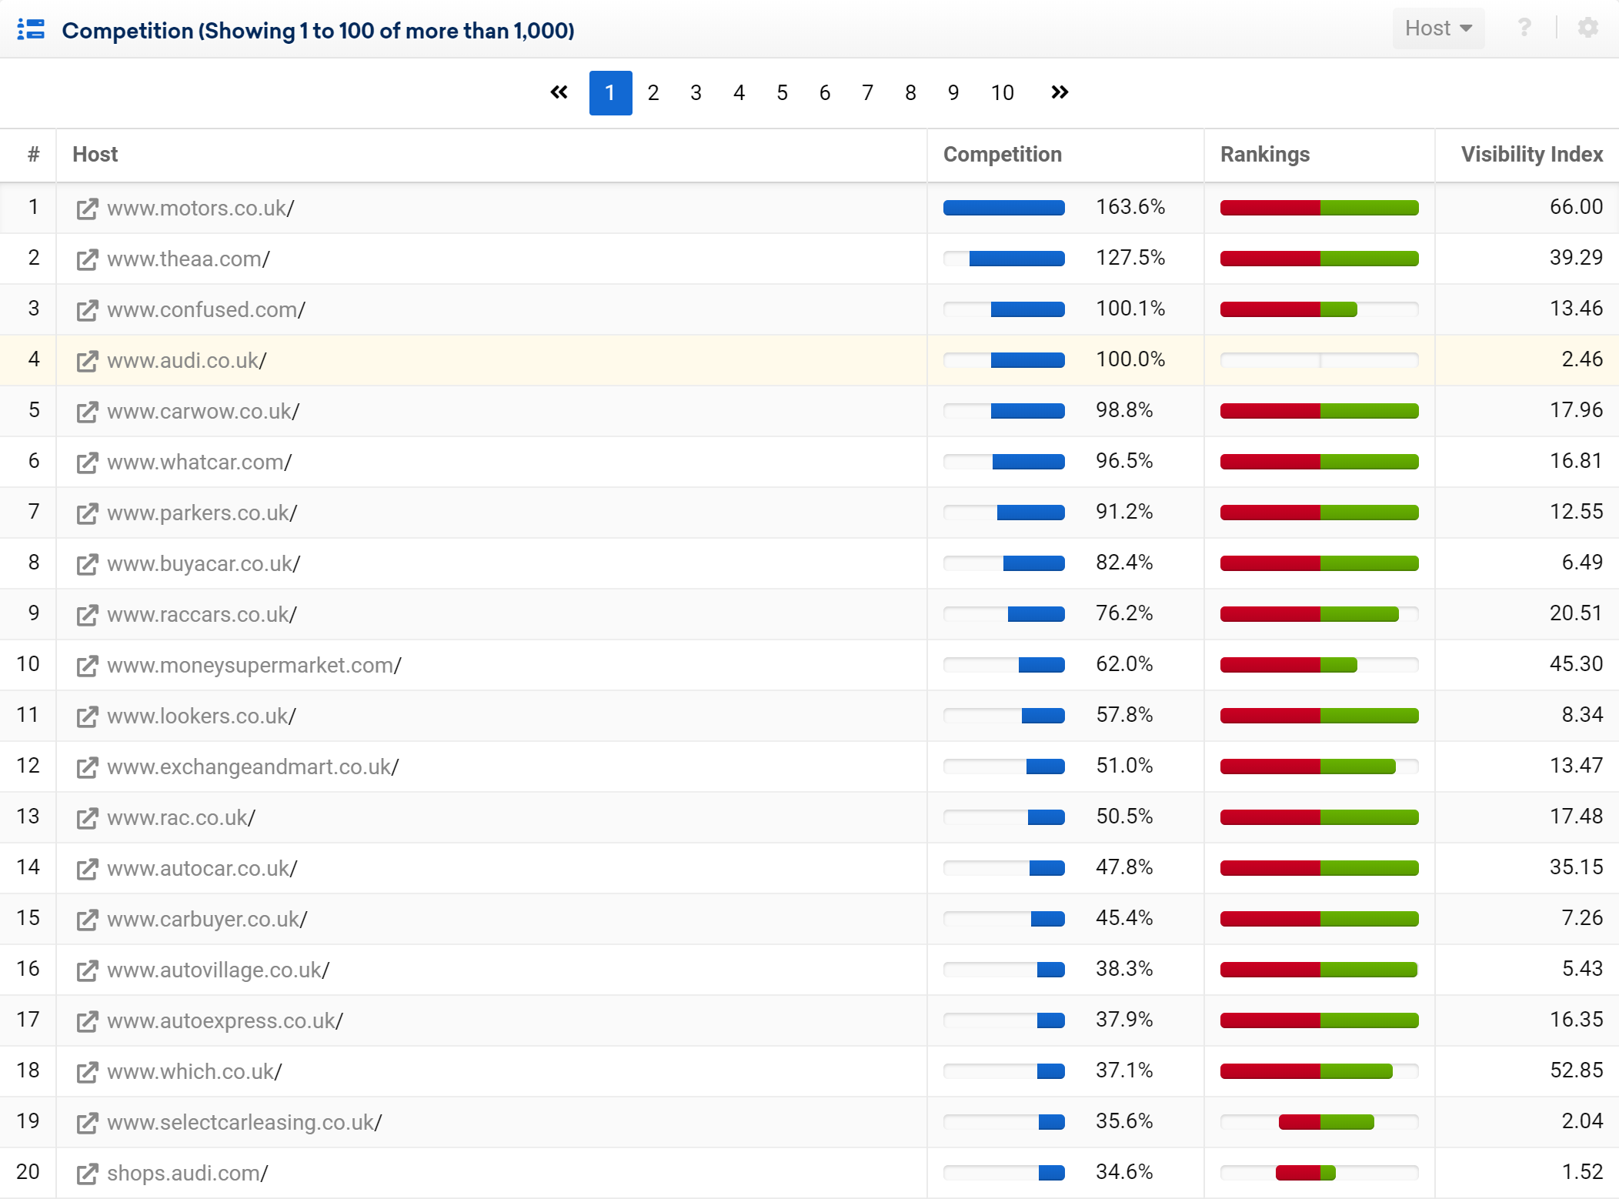Sort by the Rankings column header
The height and width of the screenshot is (1199, 1619).
pyautogui.click(x=1265, y=155)
